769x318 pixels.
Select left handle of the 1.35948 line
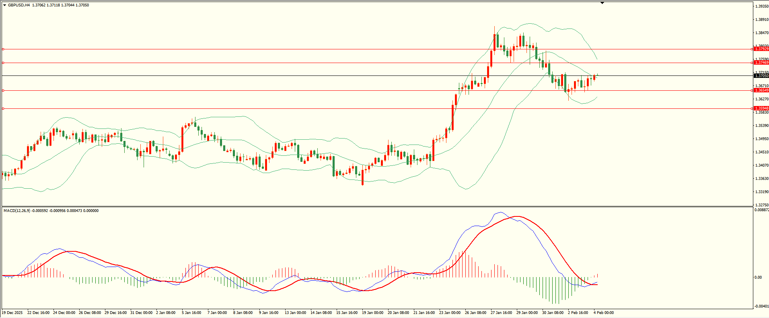click(x=3, y=109)
